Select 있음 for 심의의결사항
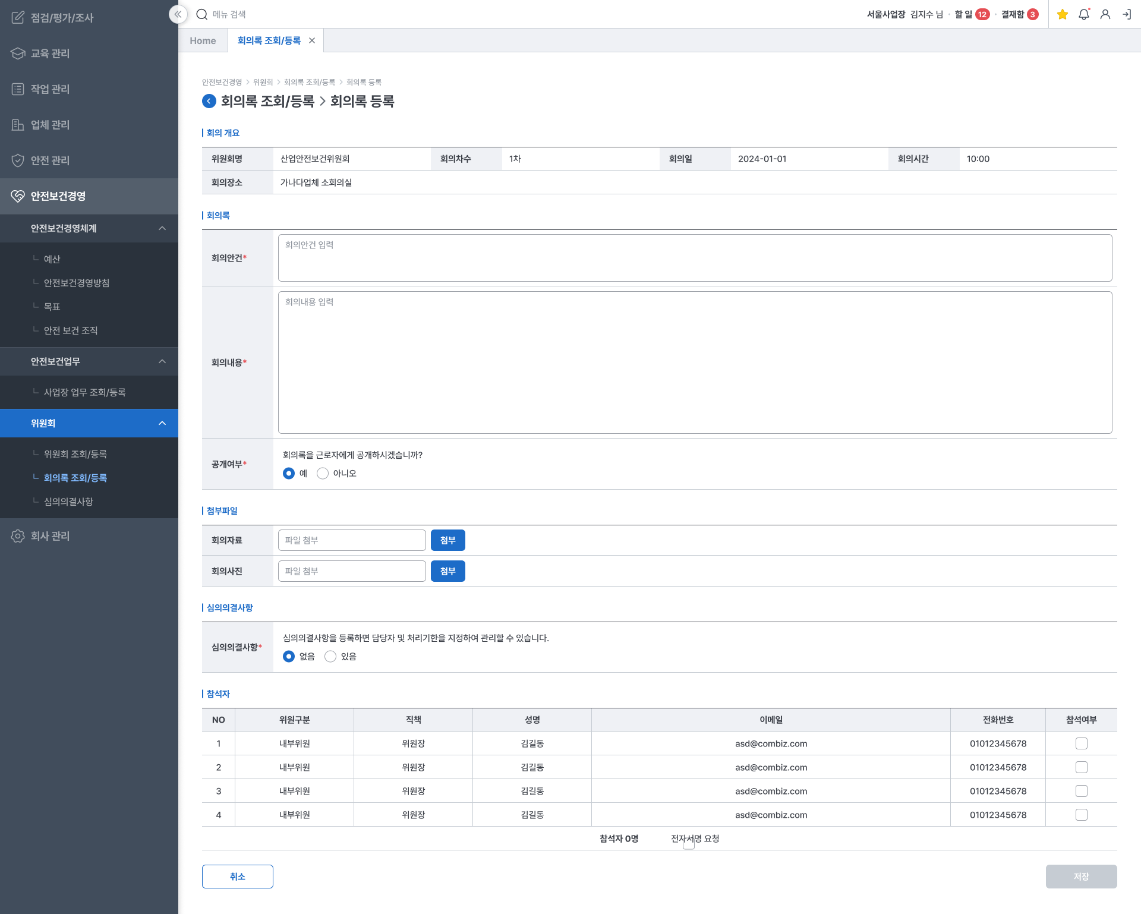Image resolution: width=1141 pixels, height=914 pixels. pyautogui.click(x=330, y=657)
